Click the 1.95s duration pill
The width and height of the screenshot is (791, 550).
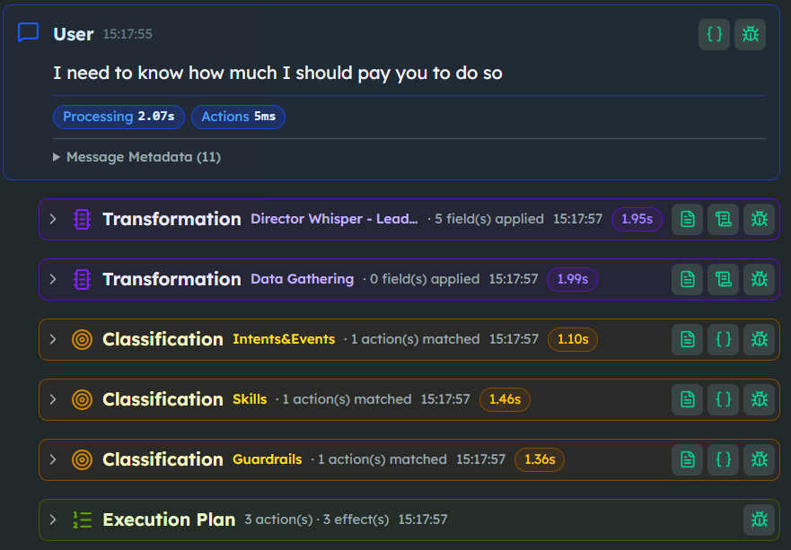tap(637, 219)
